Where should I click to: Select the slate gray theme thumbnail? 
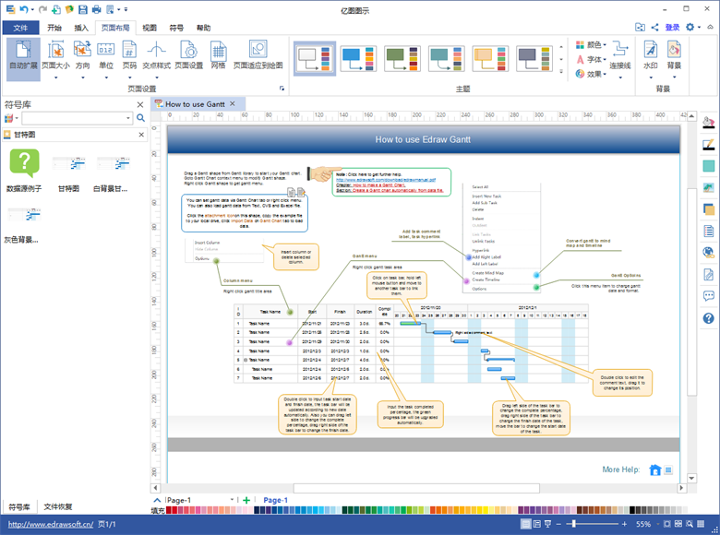(x=534, y=59)
